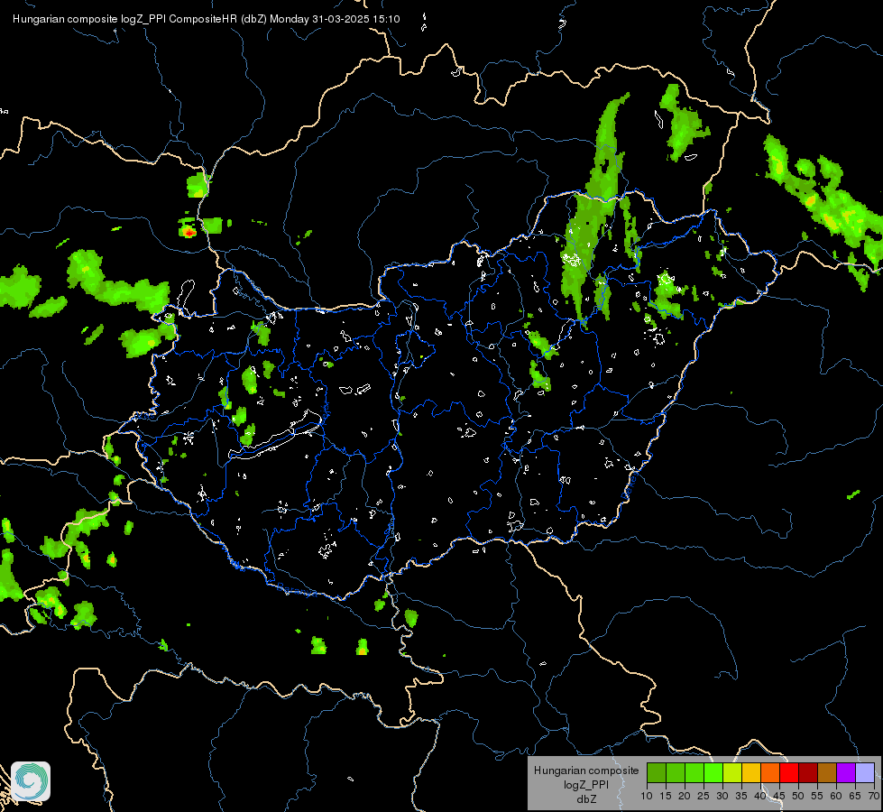Select the yellow-green 30-35 dBZ legend swatch
Screen dimensions: 883x812
pos(732,772)
